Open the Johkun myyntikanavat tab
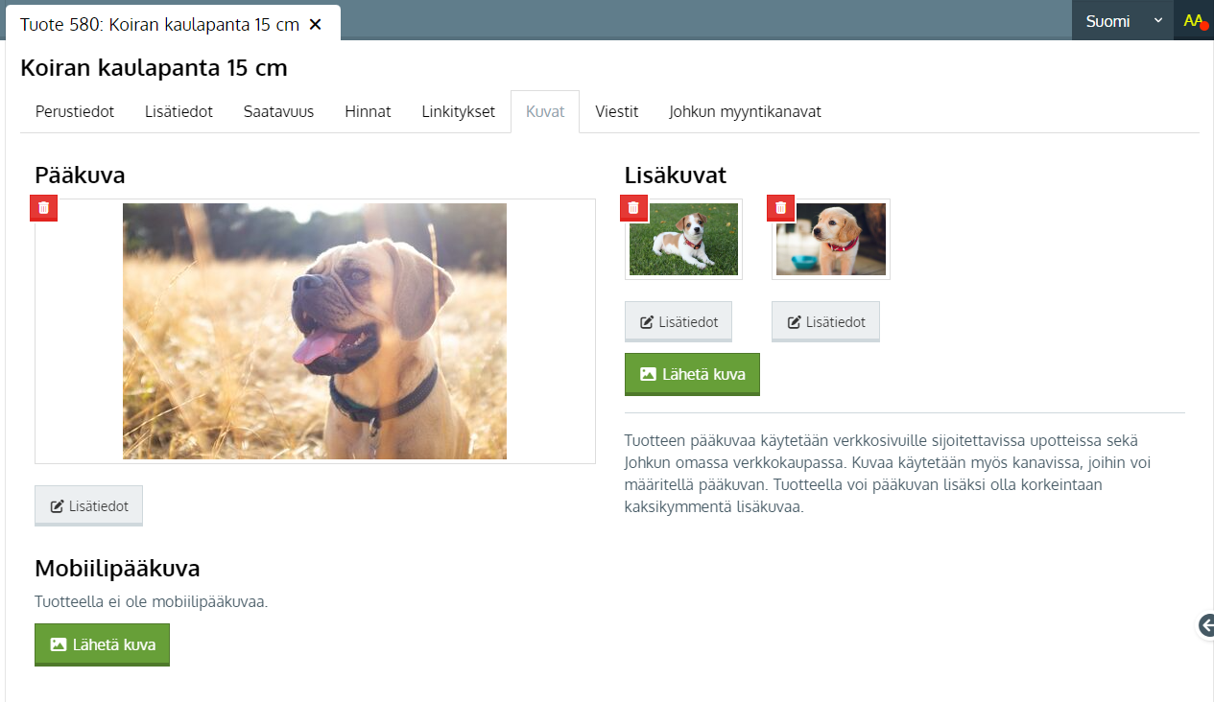Image resolution: width=1214 pixels, height=702 pixels. (x=745, y=112)
